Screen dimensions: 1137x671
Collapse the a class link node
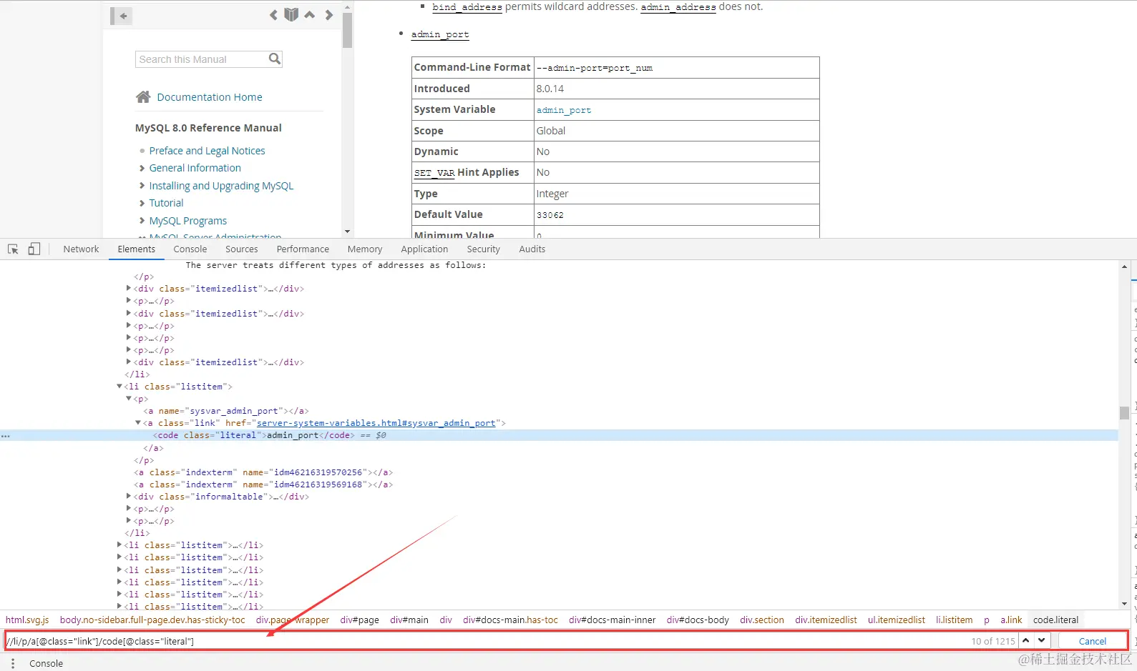pyautogui.click(x=138, y=423)
